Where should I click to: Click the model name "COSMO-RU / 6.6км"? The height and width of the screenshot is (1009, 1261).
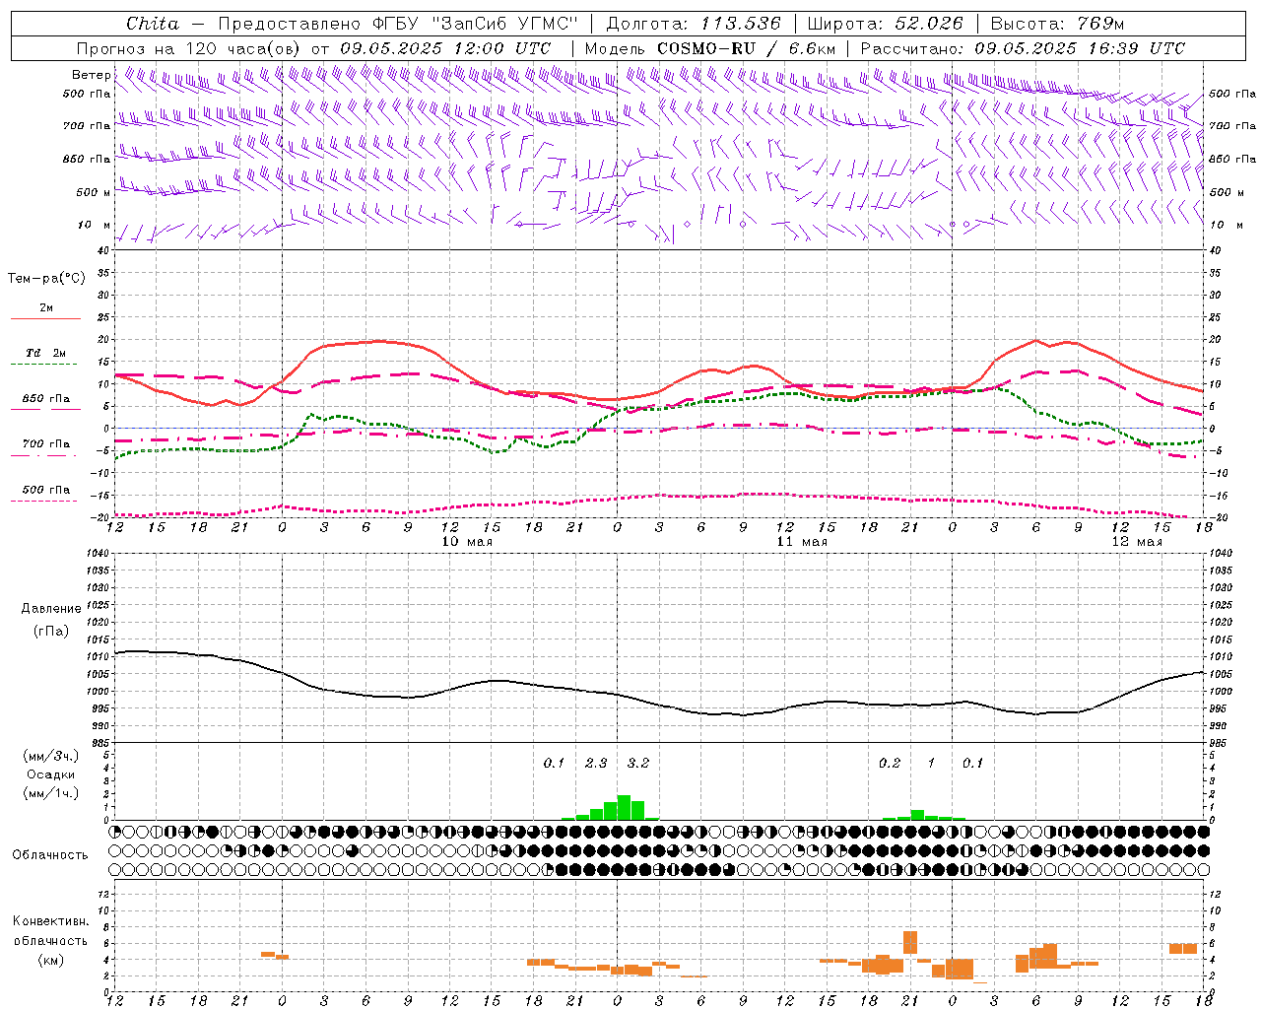[x=747, y=48]
